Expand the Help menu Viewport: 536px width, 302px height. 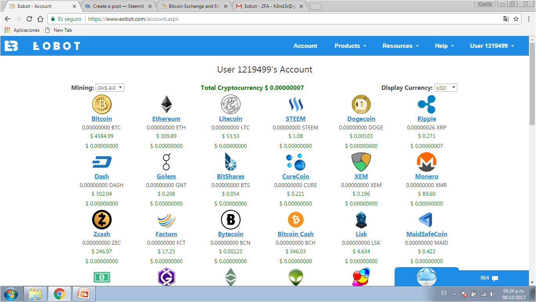point(444,46)
